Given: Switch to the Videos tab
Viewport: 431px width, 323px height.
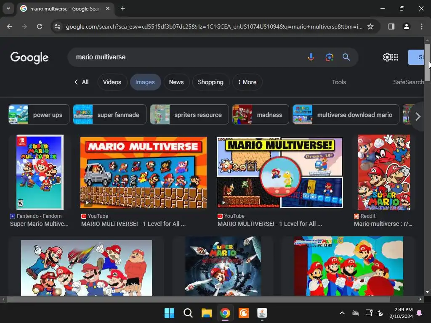Looking at the screenshot, I should coord(112,82).
